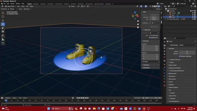The width and height of the screenshot is (197, 111).
Task: Open the Global transform orientation dropdown
Action: click(x=73, y=6)
